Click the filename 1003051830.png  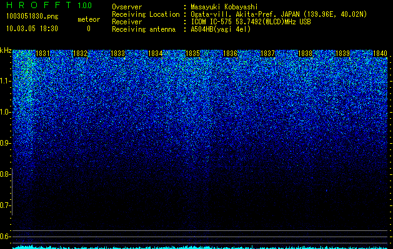click(x=32, y=17)
